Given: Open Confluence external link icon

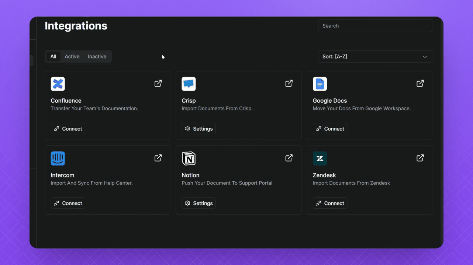Looking at the screenshot, I should click(x=158, y=84).
